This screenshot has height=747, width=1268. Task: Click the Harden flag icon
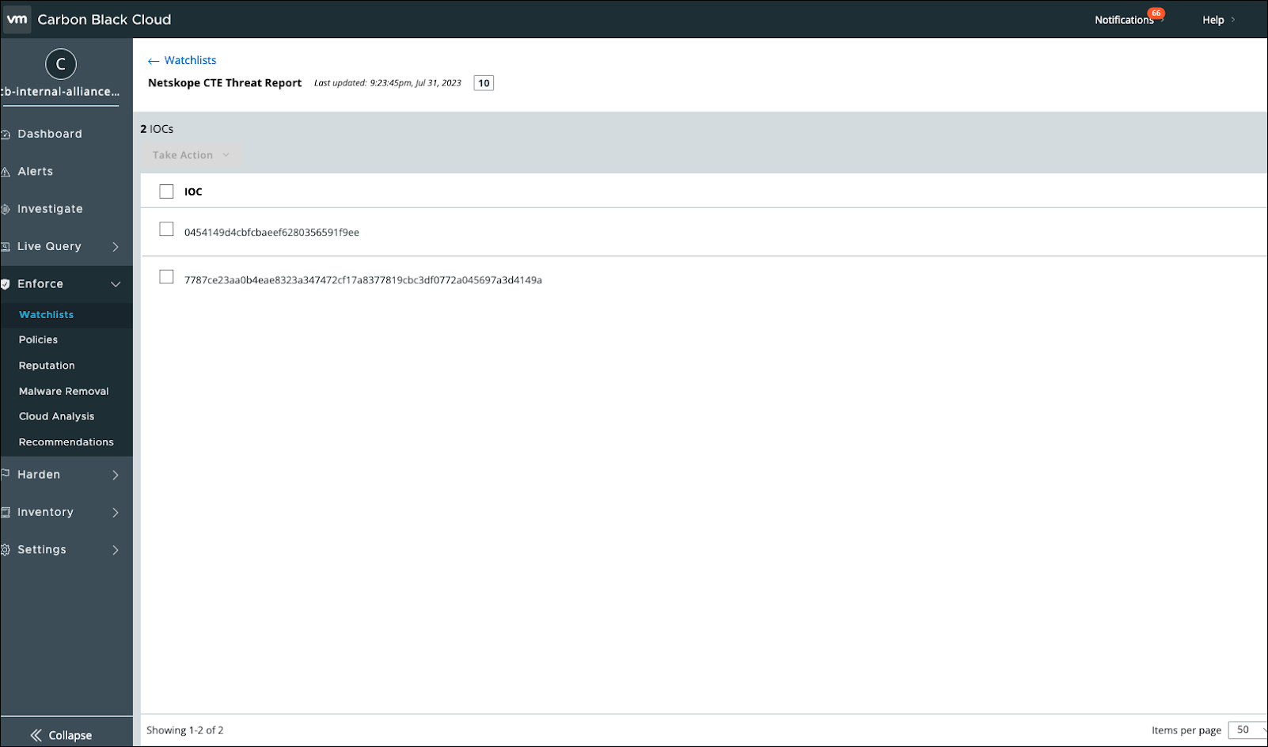[x=6, y=475]
